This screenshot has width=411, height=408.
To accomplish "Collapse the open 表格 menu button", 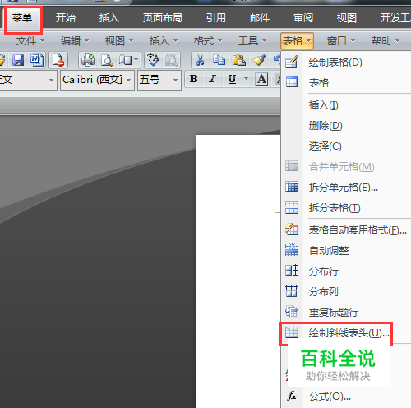I will coord(297,41).
